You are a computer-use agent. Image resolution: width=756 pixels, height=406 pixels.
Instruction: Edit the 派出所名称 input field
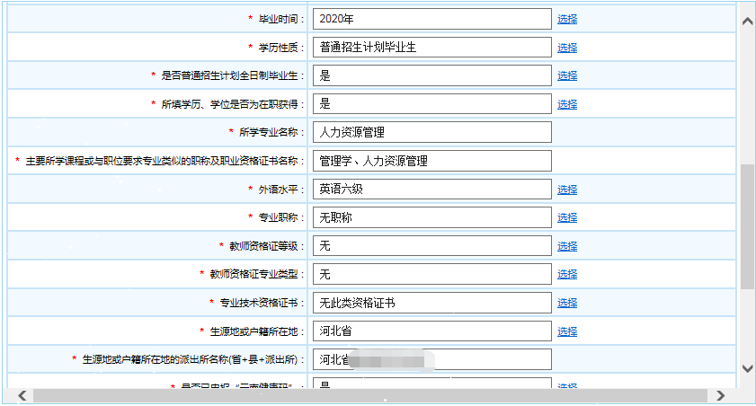point(432,359)
